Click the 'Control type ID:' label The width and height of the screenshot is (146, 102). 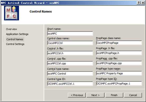56,79
